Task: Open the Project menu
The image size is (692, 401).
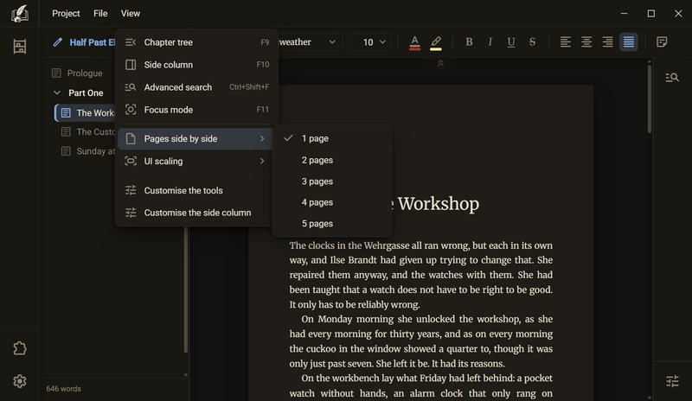Action: click(66, 14)
